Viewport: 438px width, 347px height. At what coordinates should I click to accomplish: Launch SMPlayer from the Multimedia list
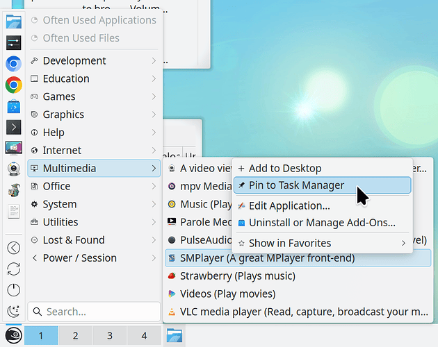pyautogui.click(x=298, y=258)
